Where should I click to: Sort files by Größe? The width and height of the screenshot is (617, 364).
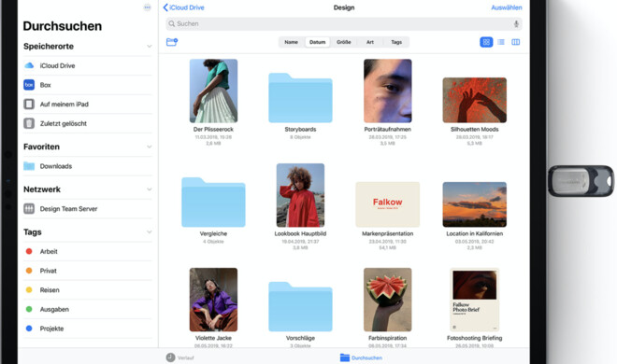[x=343, y=42]
